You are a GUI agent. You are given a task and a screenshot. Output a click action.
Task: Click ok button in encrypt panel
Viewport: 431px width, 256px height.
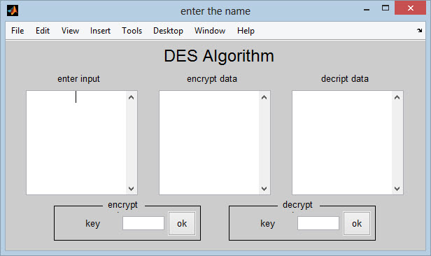[x=182, y=223]
